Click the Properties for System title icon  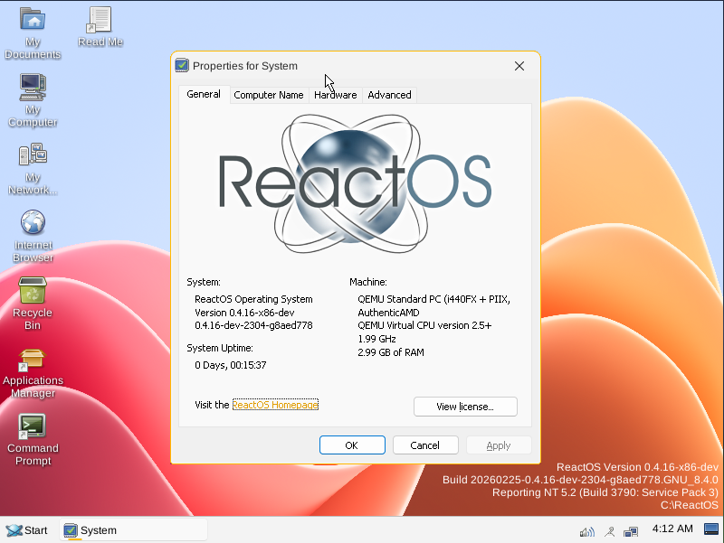[182, 65]
